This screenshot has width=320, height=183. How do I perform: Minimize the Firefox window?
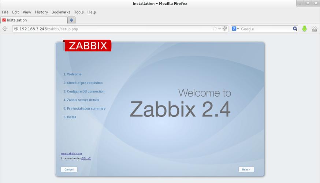[300, 3]
